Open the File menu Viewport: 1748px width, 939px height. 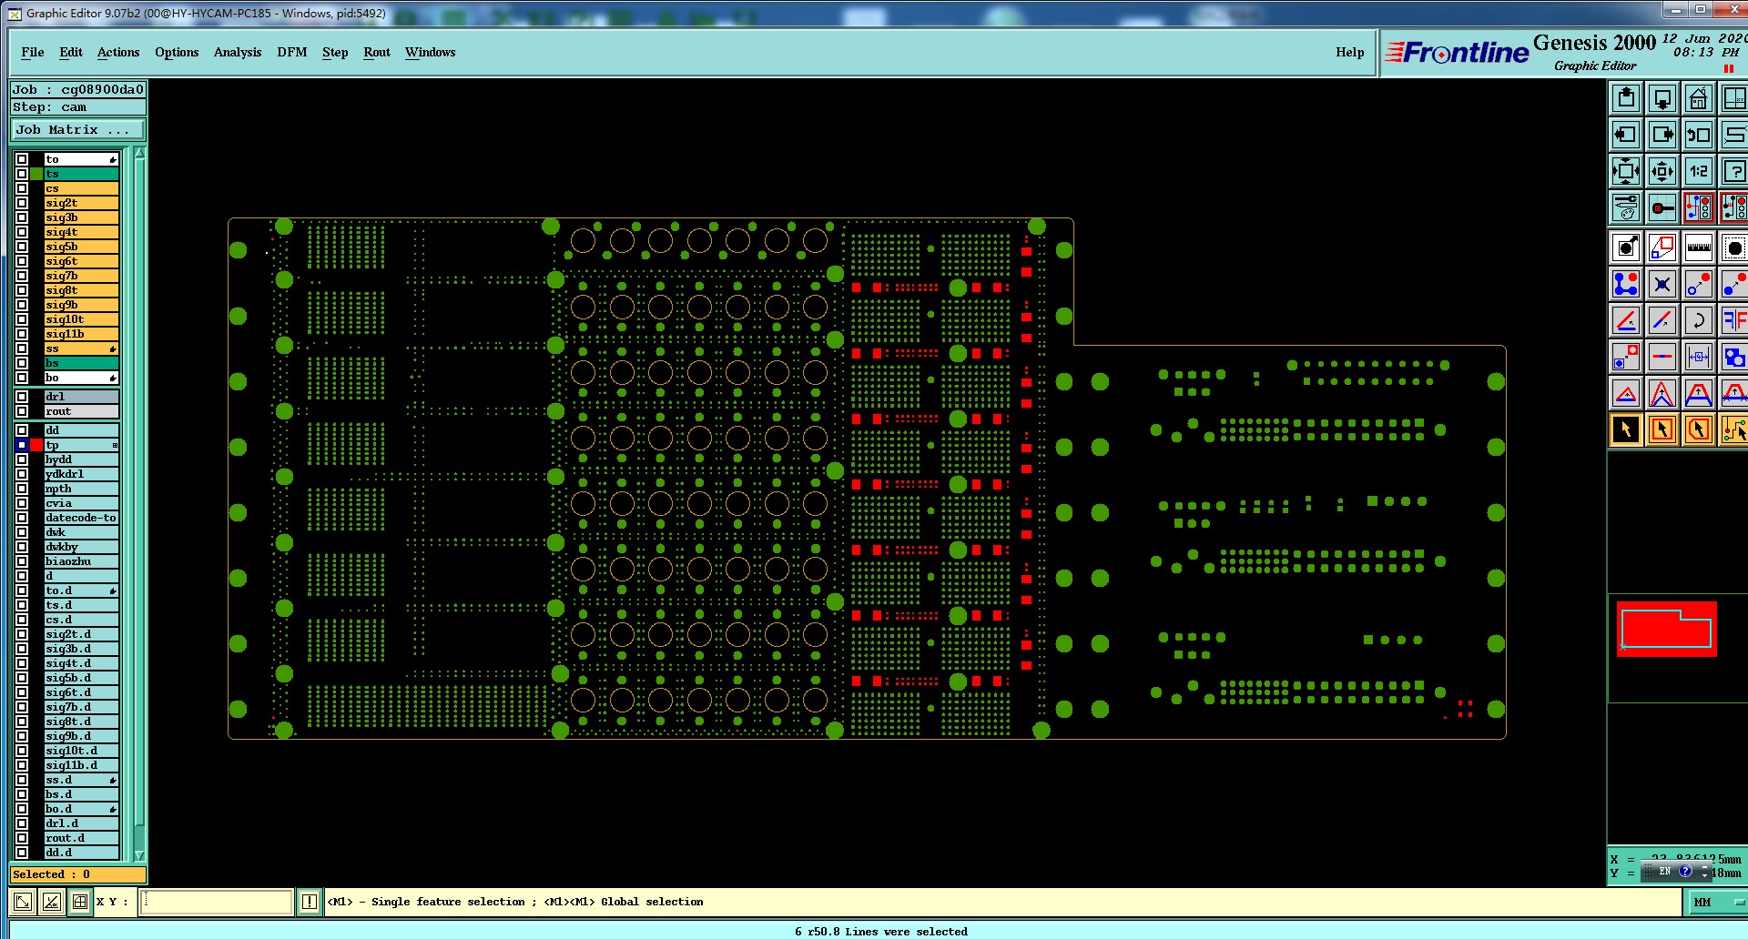(x=33, y=52)
